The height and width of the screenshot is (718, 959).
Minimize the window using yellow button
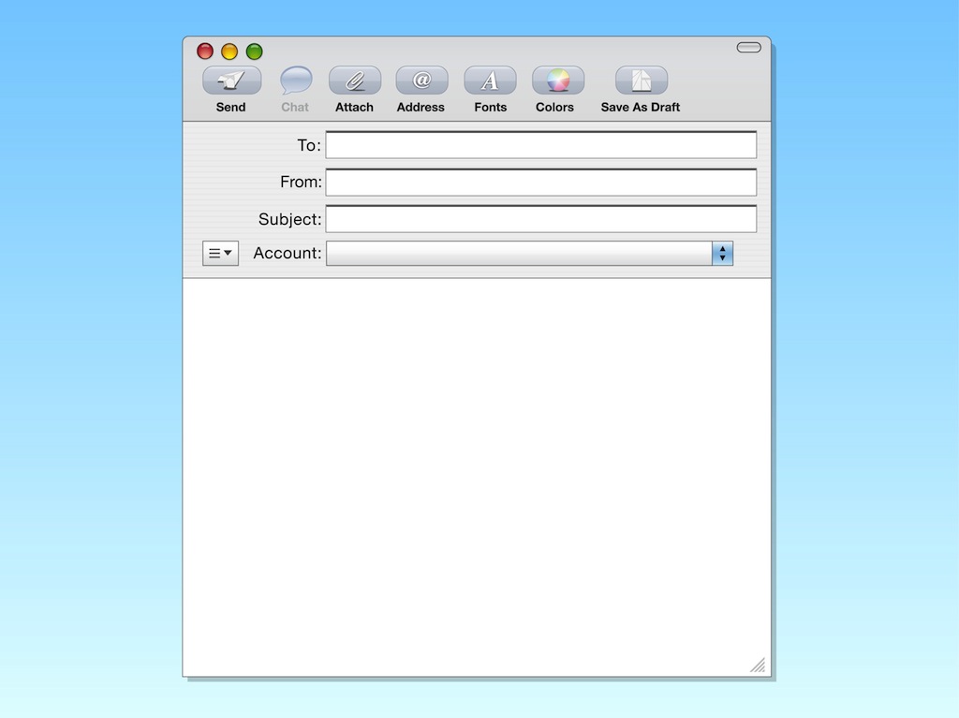[229, 51]
